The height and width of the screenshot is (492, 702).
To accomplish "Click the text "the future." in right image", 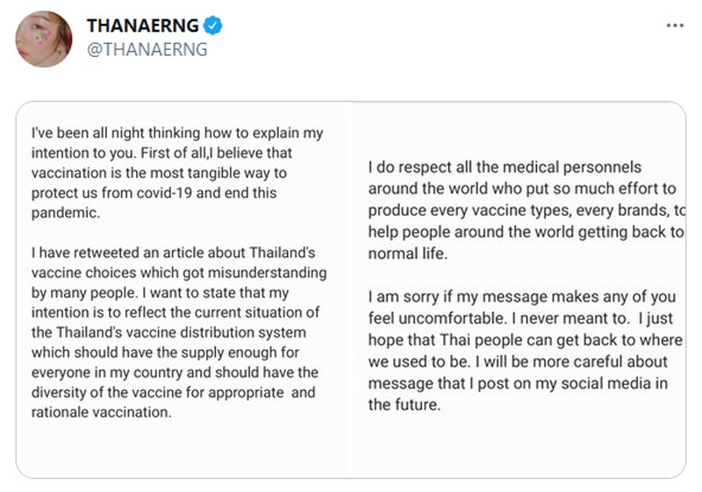I will pyautogui.click(x=403, y=404).
